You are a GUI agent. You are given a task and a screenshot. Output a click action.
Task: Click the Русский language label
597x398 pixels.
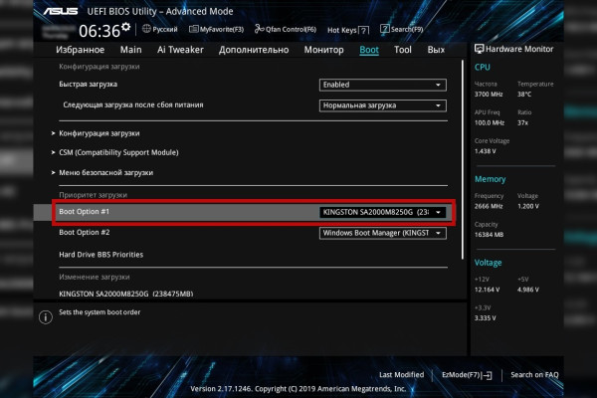pos(165,29)
